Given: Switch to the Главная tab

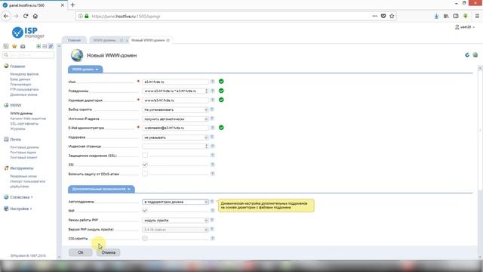Looking at the screenshot, I should click(x=74, y=40).
